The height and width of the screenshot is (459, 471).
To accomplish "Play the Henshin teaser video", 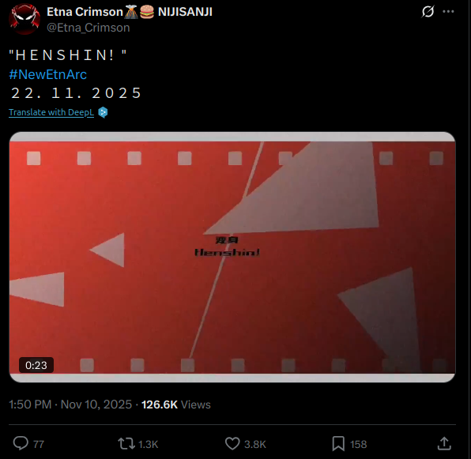I will pyautogui.click(x=232, y=257).
